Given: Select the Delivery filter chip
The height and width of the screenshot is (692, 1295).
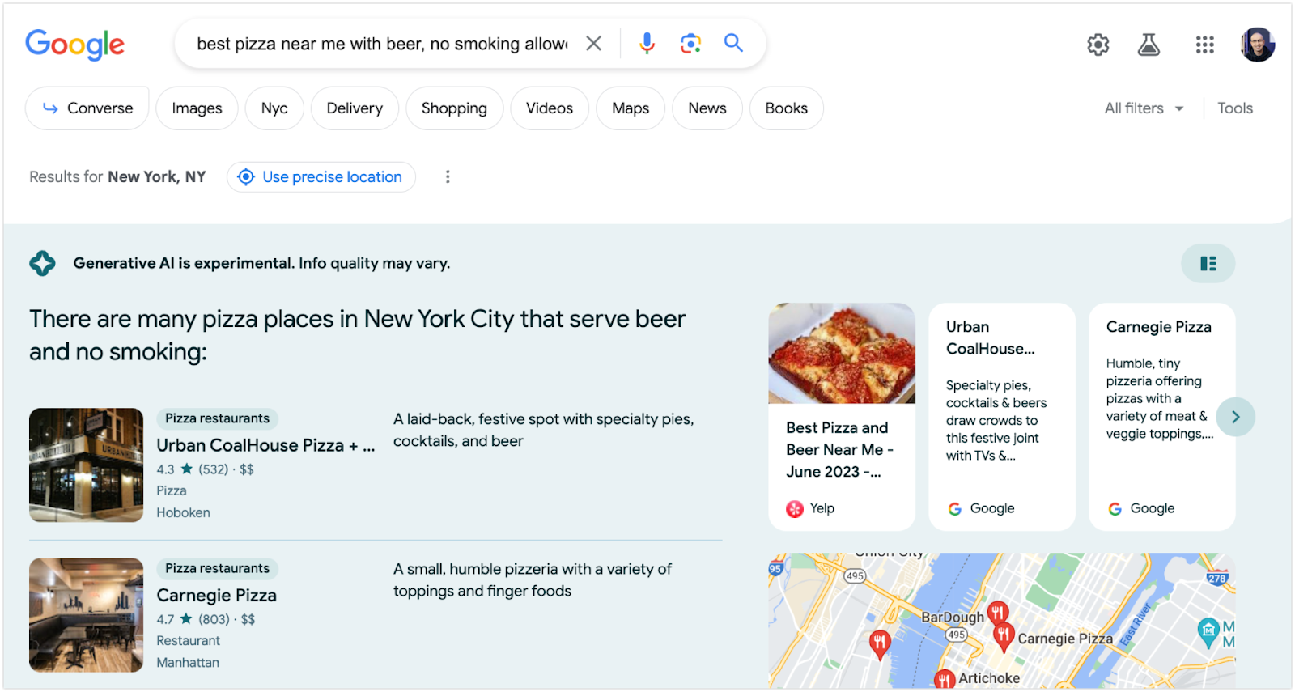Looking at the screenshot, I should [x=355, y=108].
